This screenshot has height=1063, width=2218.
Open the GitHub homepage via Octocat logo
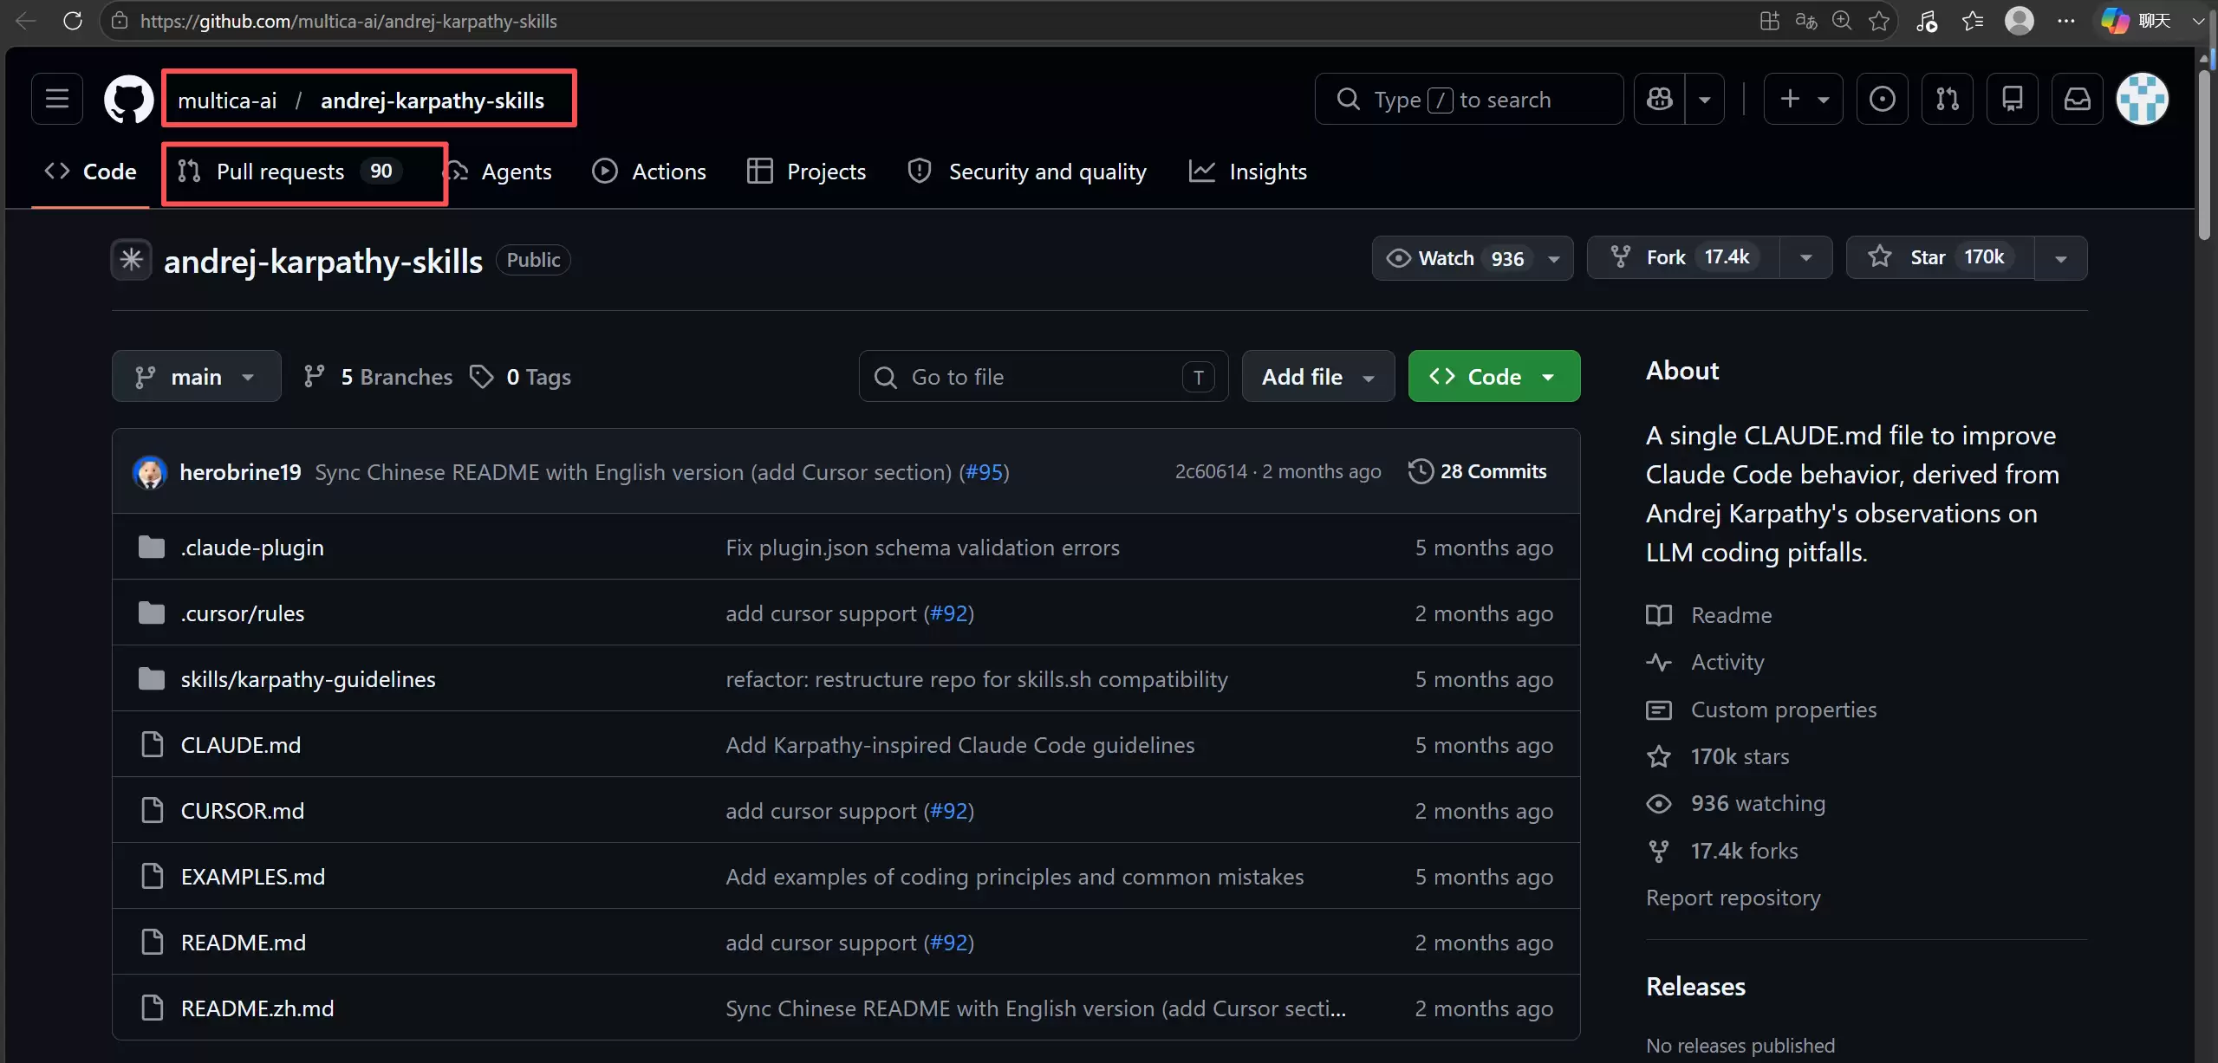pos(128,99)
